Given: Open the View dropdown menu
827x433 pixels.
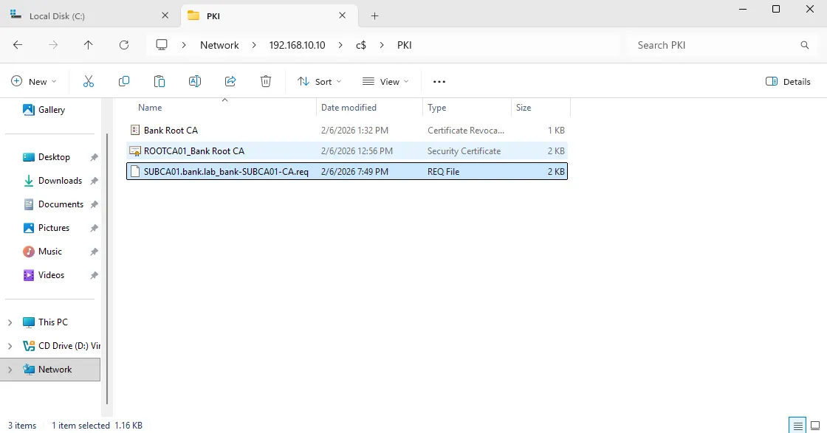Looking at the screenshot, I should coord(385,81).
